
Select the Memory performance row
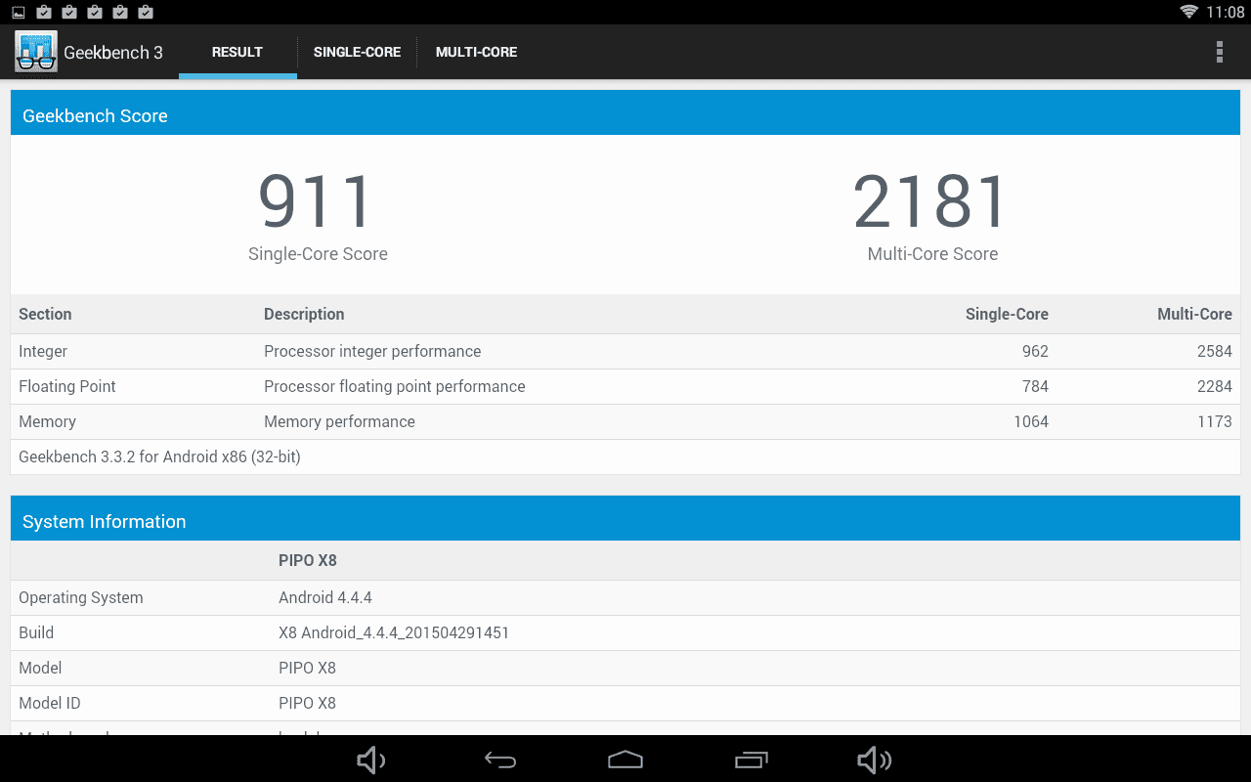point(625,421)
